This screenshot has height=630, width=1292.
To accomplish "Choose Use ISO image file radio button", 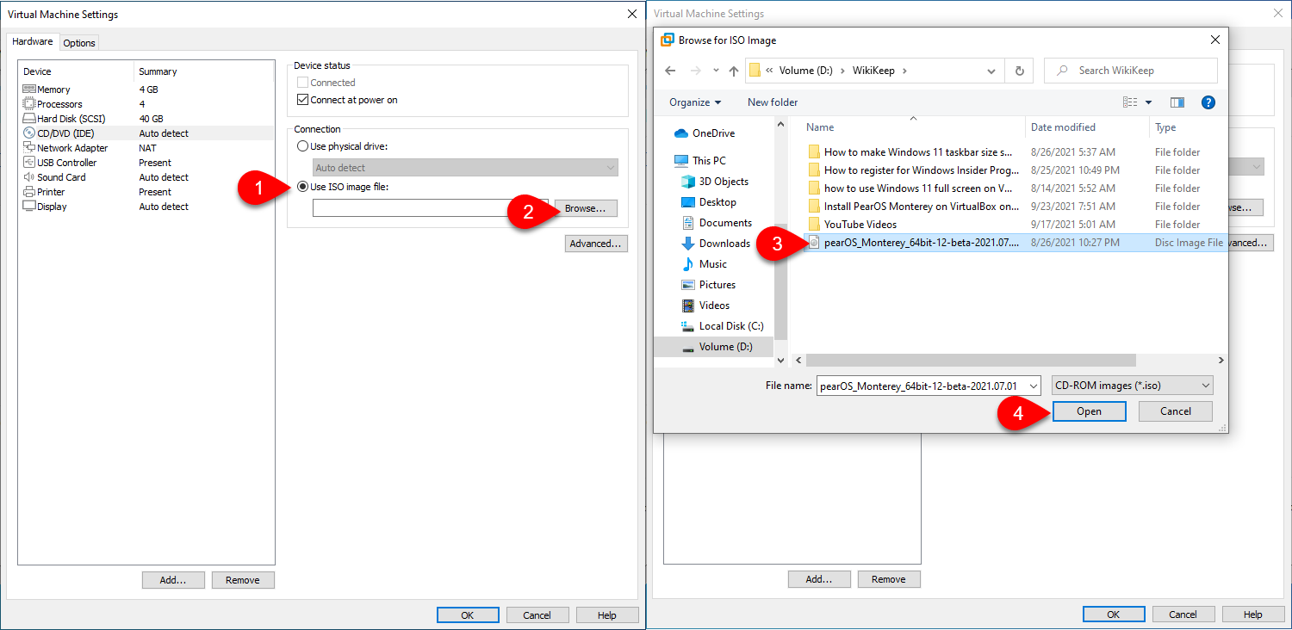I will 302,187.
